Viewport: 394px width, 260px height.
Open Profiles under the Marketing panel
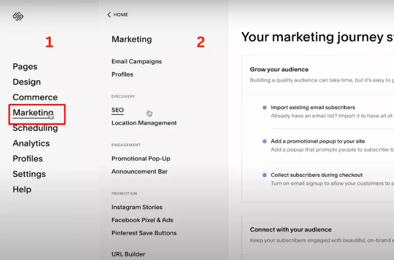tap(122, 74)
